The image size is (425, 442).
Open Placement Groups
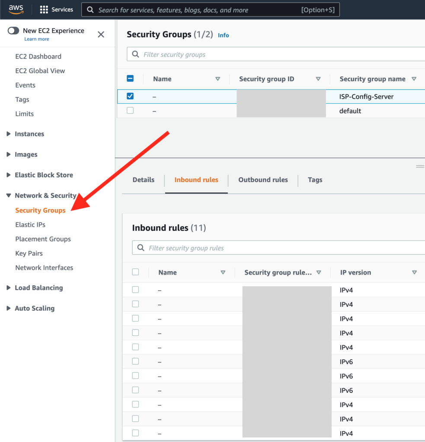coord(43,239)
